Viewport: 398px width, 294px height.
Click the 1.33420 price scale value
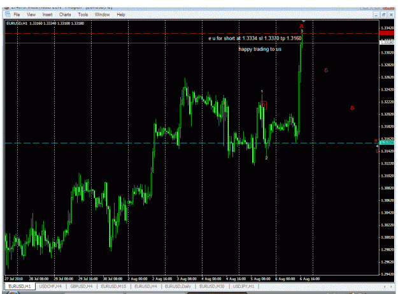pyautogui.click(x=388, y=28)
